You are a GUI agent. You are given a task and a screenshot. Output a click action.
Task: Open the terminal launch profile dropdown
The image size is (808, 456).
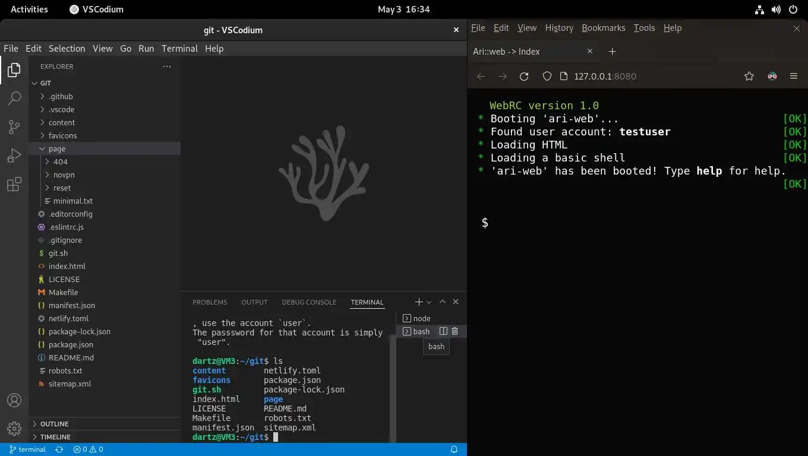[429, 302]
